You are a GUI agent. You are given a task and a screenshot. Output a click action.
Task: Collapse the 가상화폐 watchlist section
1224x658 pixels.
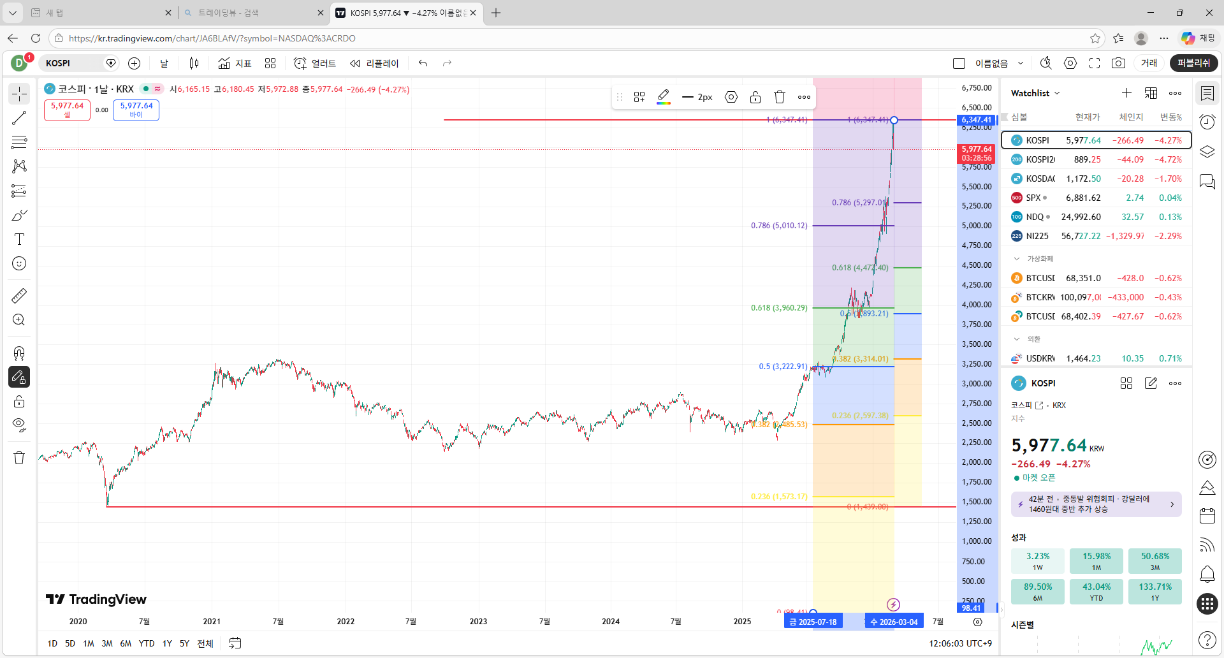(x=1017, y=259)
